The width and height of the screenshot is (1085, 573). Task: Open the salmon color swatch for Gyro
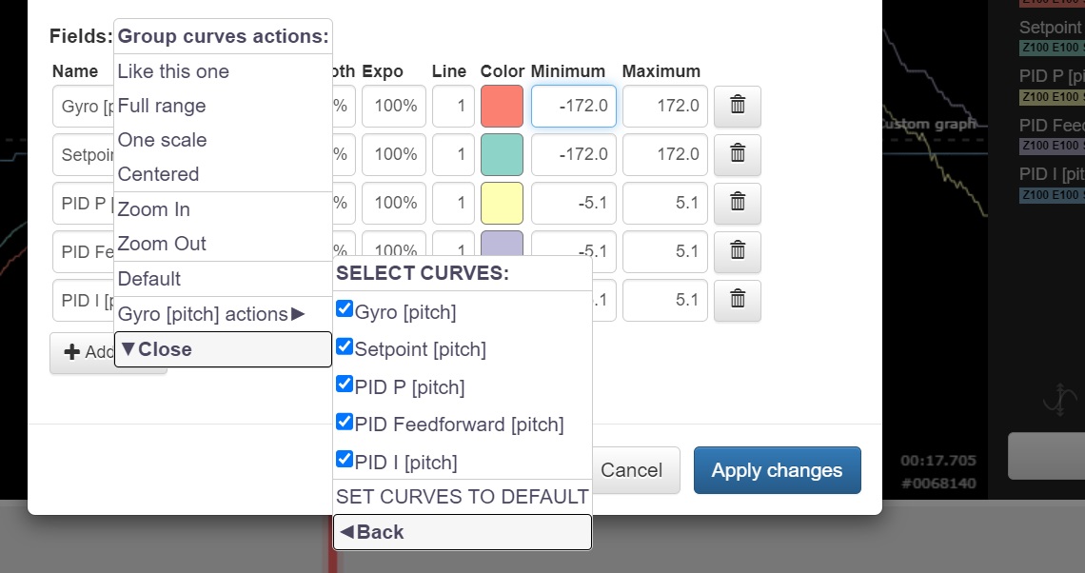coord(502,106)
